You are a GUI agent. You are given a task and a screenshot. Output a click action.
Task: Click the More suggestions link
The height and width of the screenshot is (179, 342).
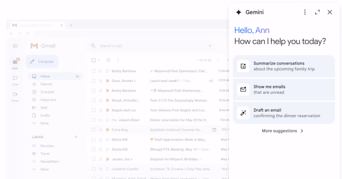[282, 131]
